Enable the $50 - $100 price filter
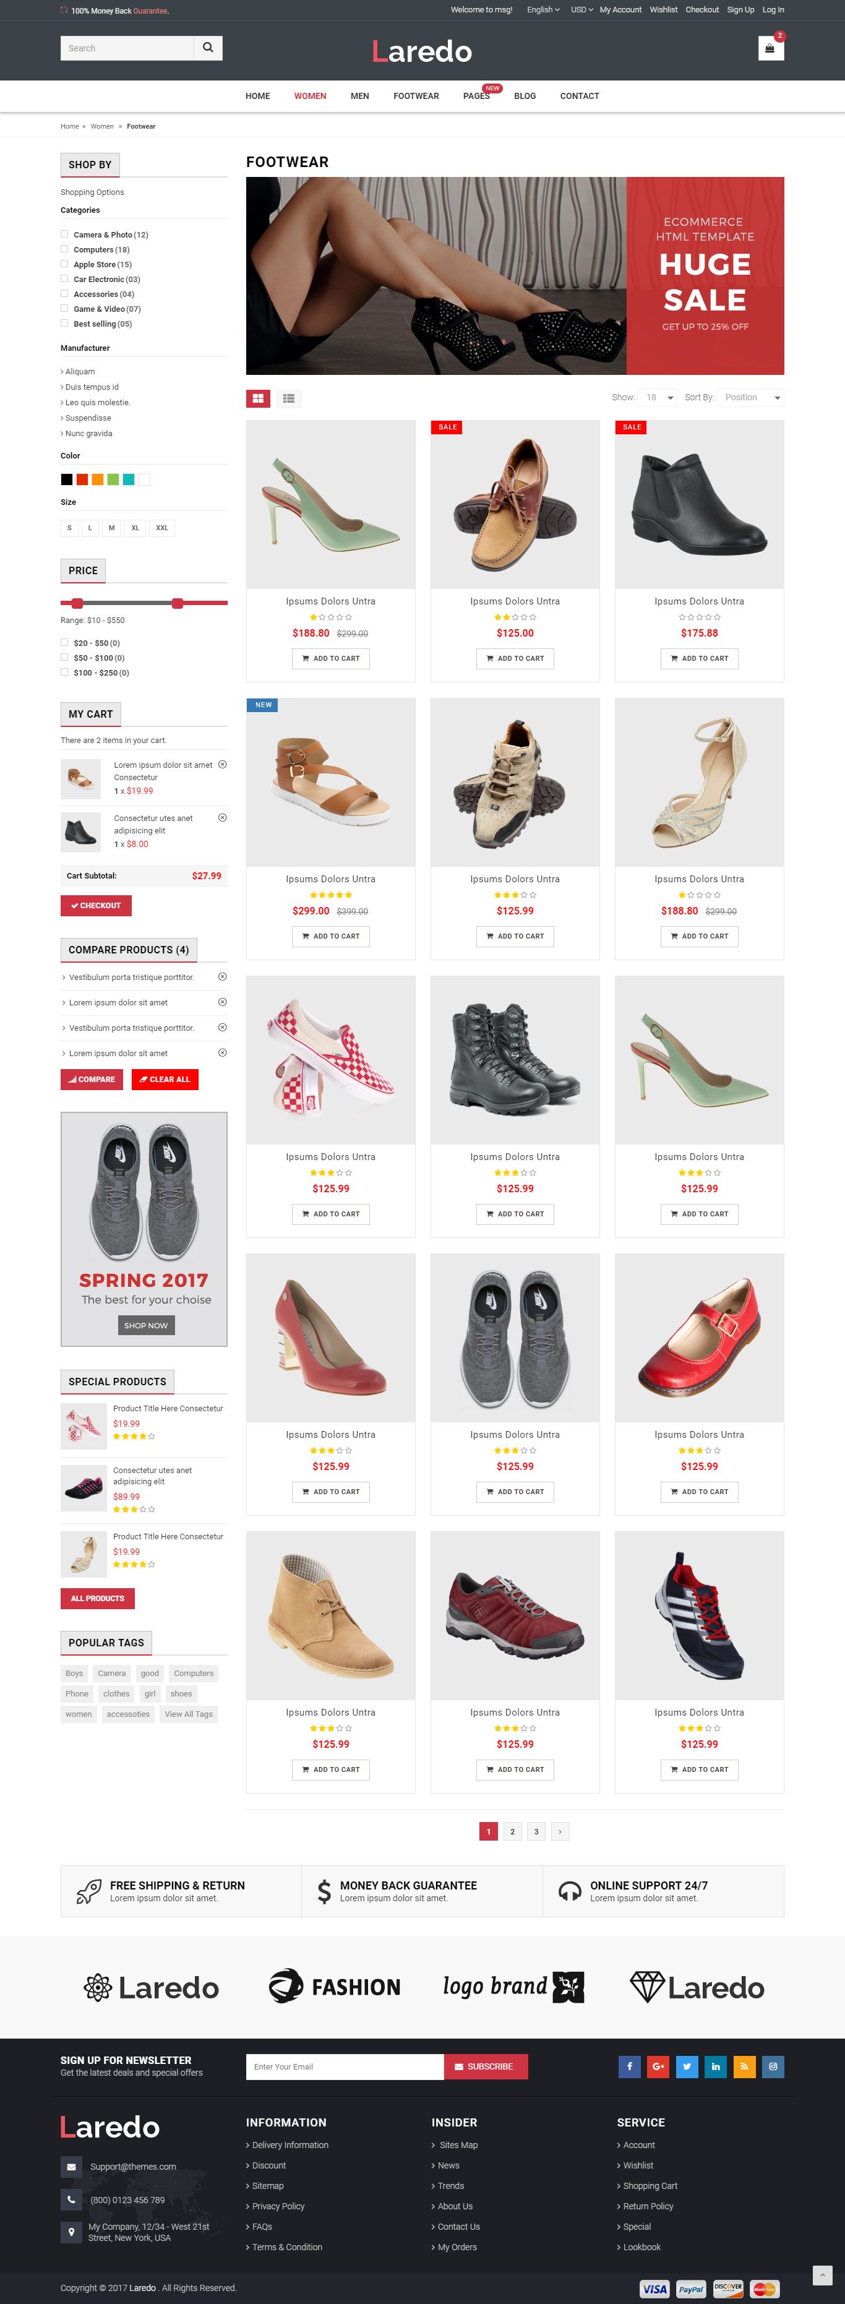 point(64,658)
